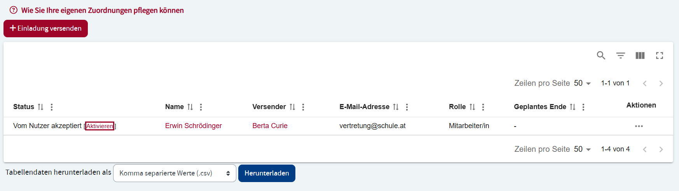Sort by Geplantes Ende column
Viewport: 679px width, 191px height.
coord(573,107)
